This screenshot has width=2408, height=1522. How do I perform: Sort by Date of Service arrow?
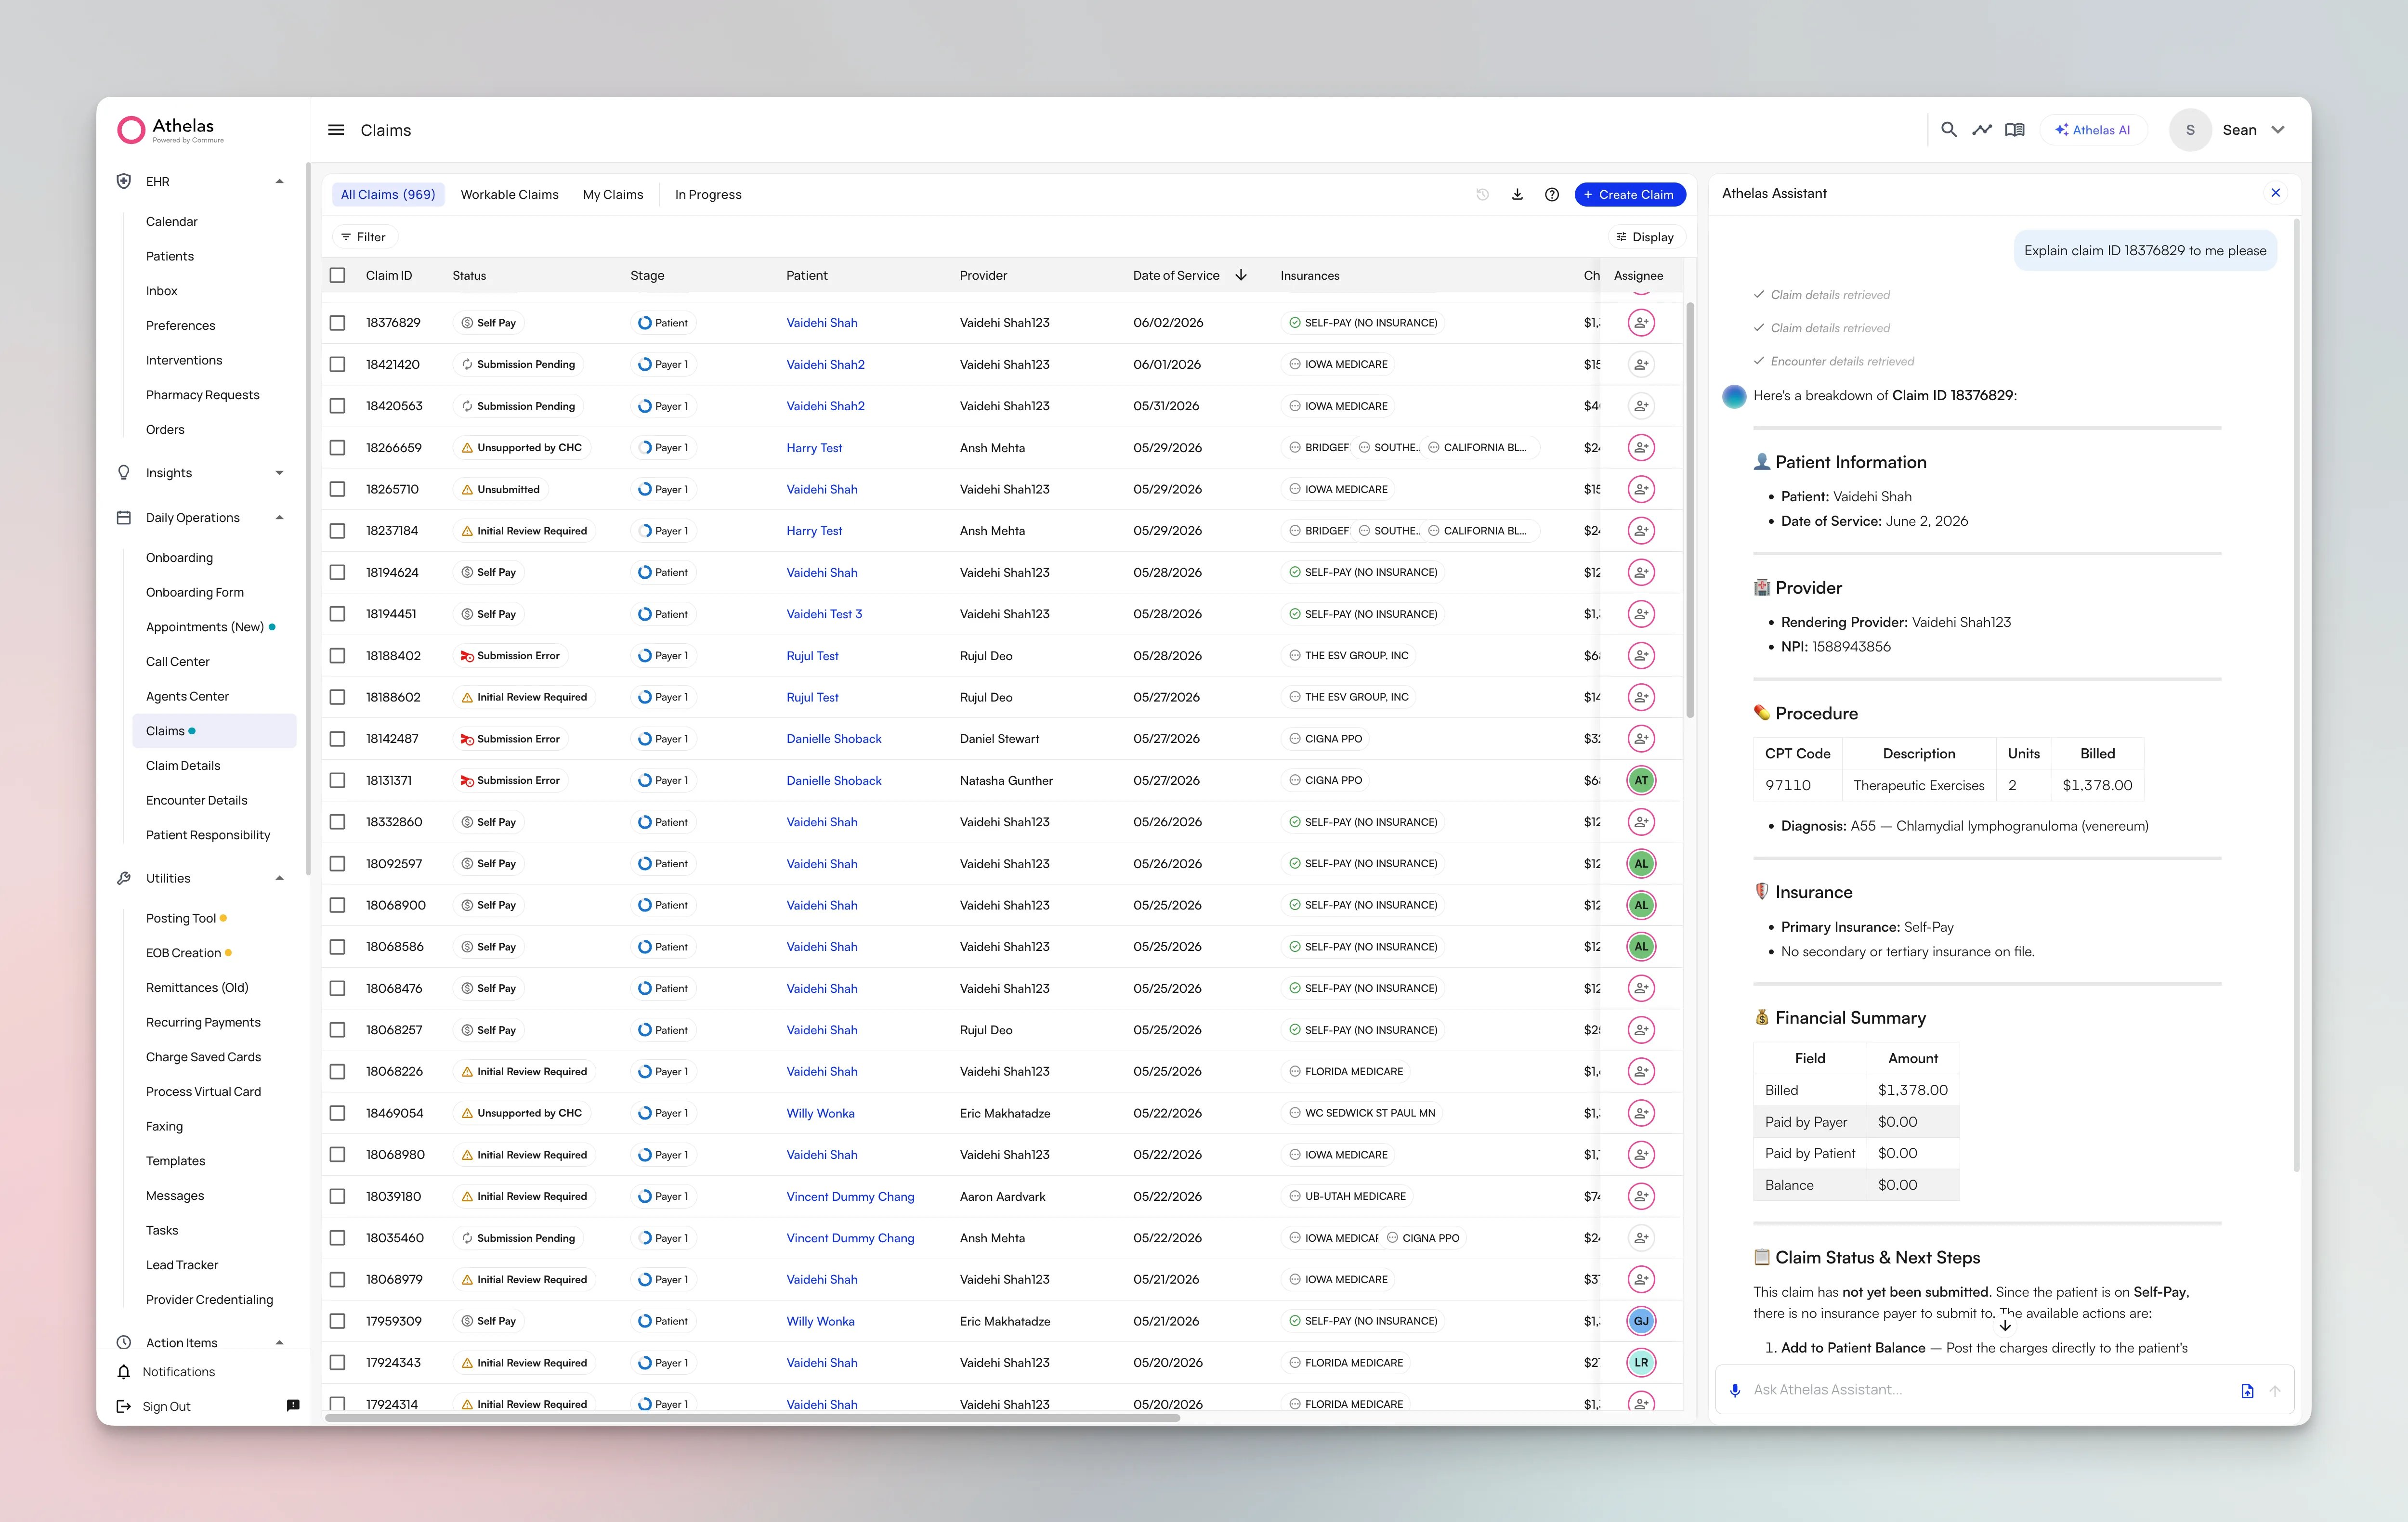1241,275
